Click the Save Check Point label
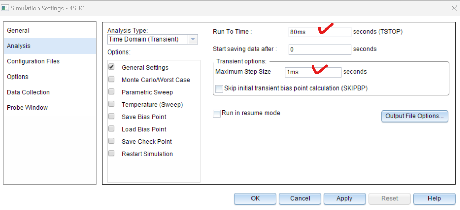 click(x=147, y=142)
